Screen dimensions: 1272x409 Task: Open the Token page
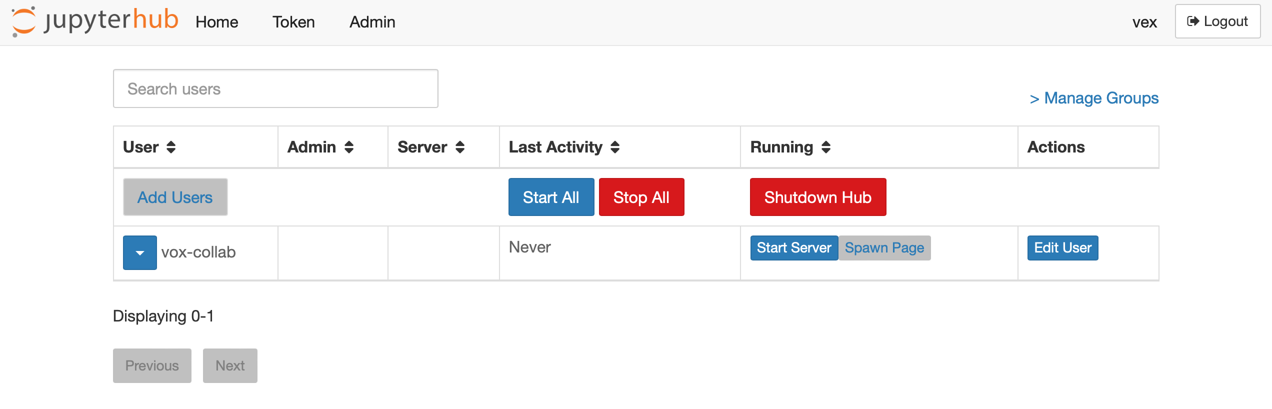(293, 22)
